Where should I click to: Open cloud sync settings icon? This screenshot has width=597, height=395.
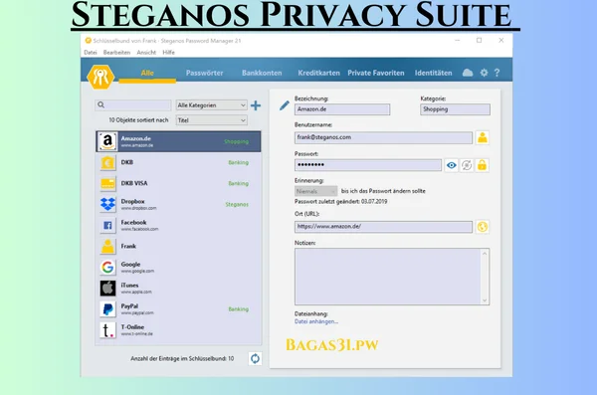tap(468, 73)
